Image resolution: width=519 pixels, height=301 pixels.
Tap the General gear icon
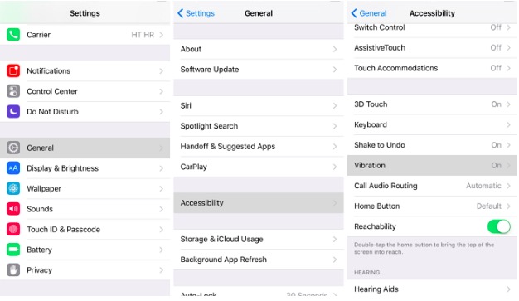click(x=13, y=148)
